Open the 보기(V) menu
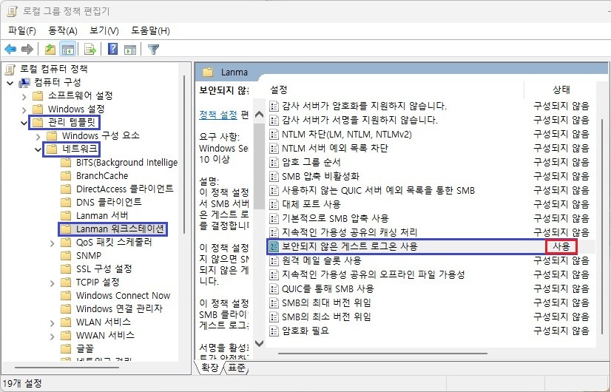Screen dimensions: 611x392 click(104, 31)
